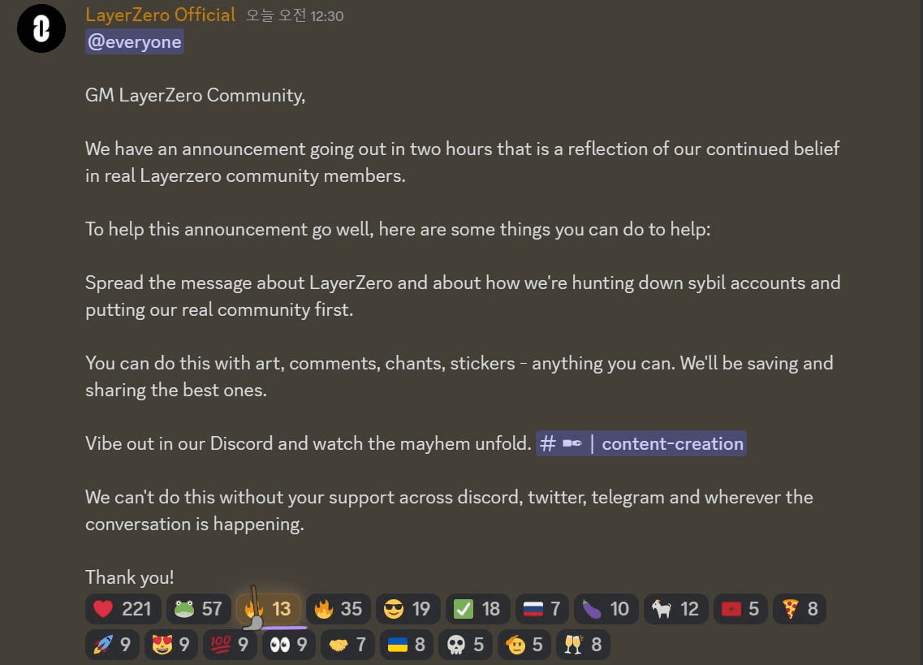Click the rocket reaction showing 9

point(112,645)
